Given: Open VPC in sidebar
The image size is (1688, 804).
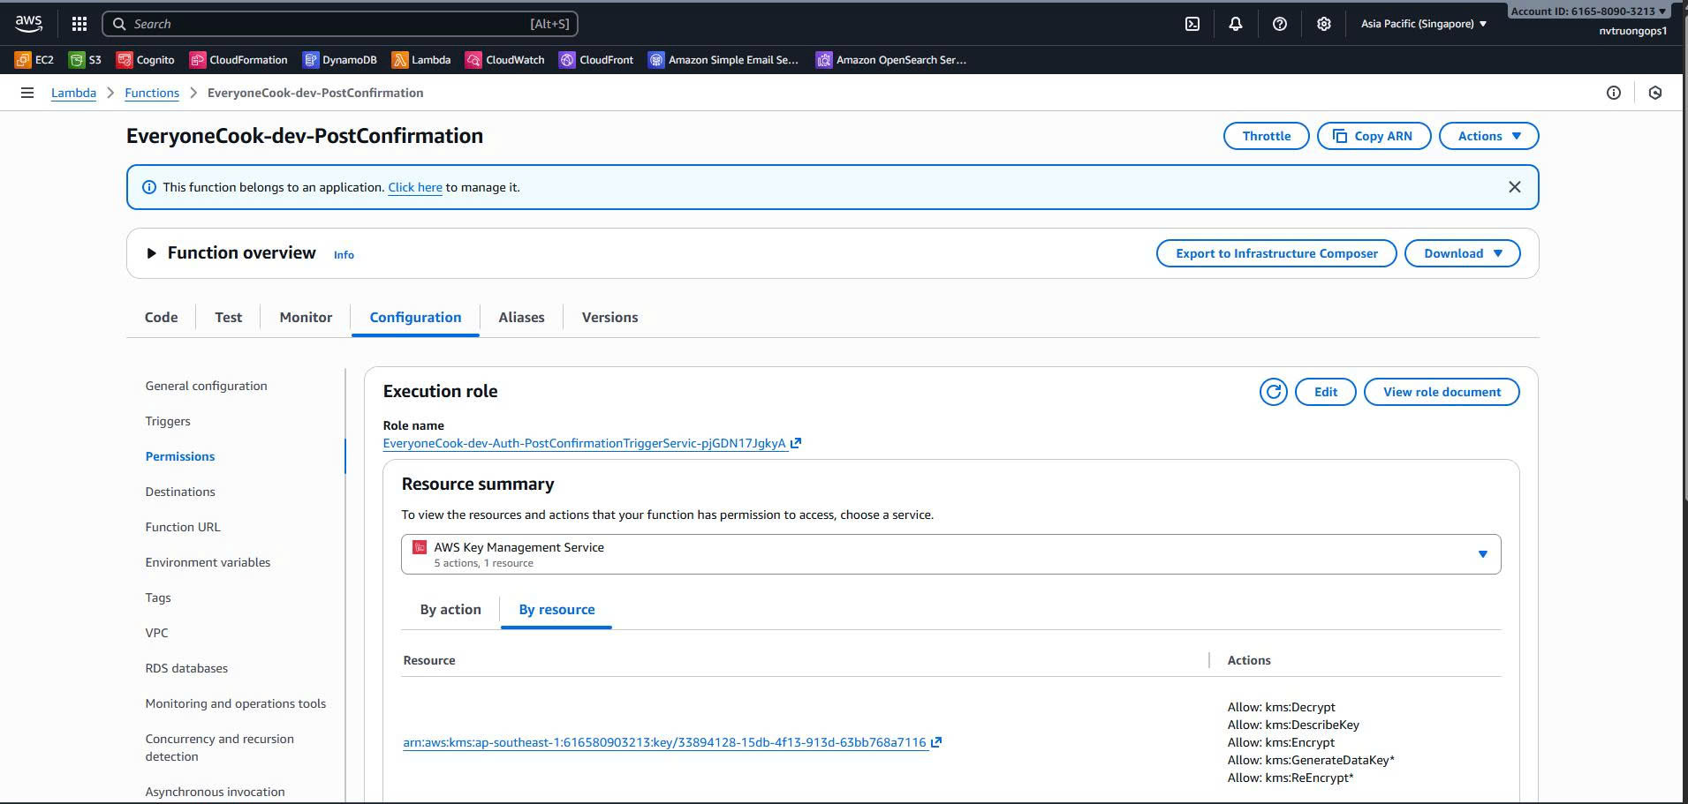Looking at the screenshot, I should (156, 633).
